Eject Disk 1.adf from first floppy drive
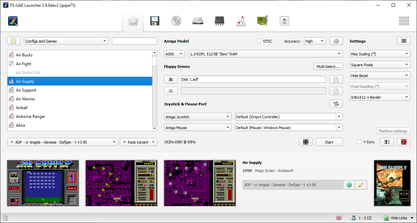The width and height of the screenshot is (417, 223). (171, 79)
